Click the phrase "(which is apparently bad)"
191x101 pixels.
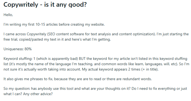(x=57, y=59)
